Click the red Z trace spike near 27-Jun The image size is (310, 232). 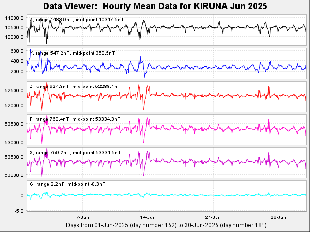pos(268,87)
